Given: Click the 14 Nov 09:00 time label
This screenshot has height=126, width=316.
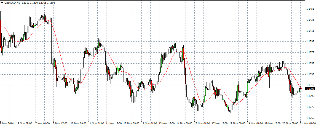Looking at the screenshot, I should click(x=184, y=124).
